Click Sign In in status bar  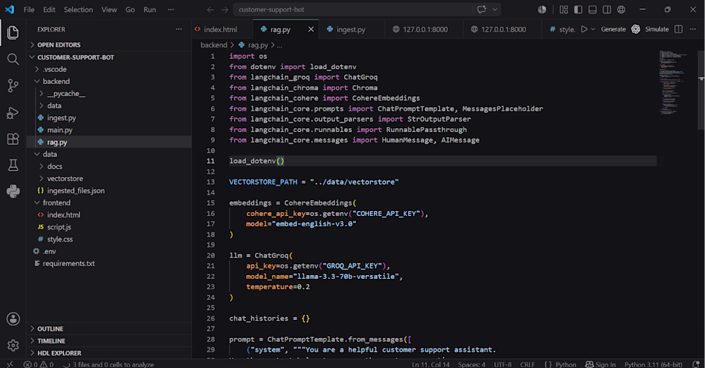[x=601, y=364]
